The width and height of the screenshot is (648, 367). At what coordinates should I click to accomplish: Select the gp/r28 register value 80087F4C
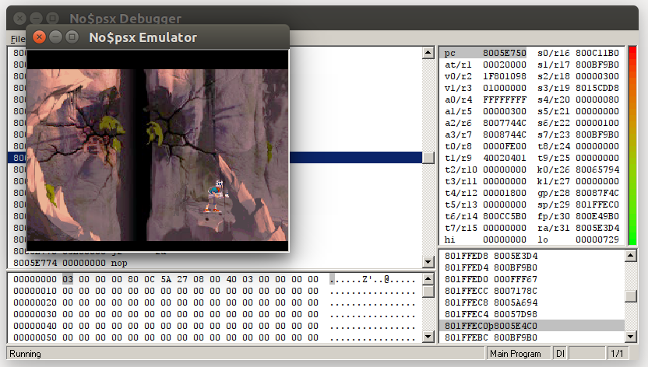pyautogui.click(x=597, y=193)
